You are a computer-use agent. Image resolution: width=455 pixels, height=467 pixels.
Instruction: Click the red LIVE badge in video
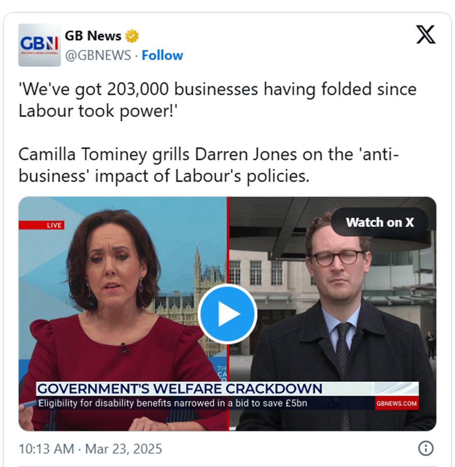tap(42, 225)
